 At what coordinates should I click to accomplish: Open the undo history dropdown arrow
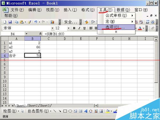39,22
